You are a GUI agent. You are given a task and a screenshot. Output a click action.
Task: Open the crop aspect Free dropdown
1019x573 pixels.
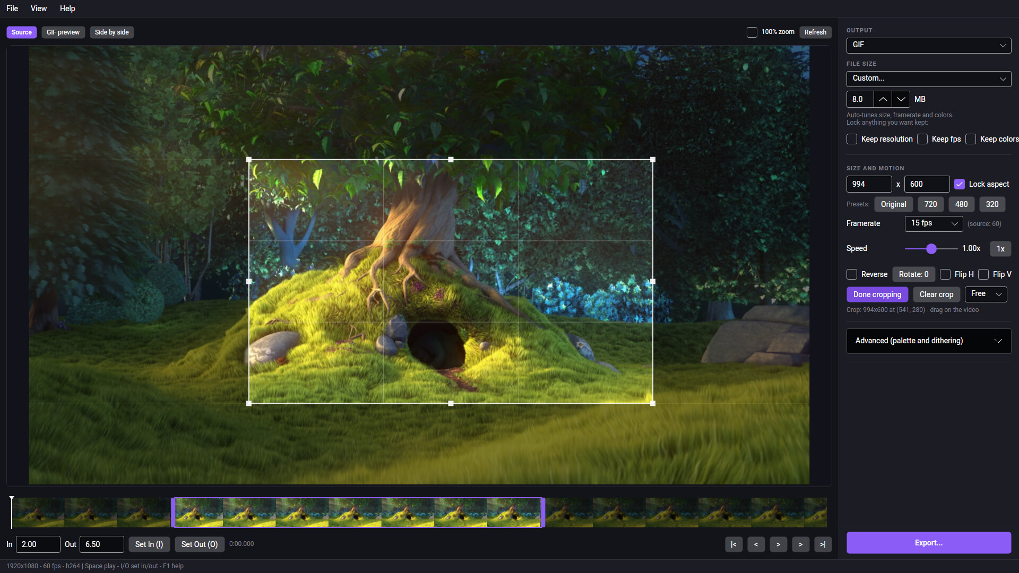click(x=986, y=294)
